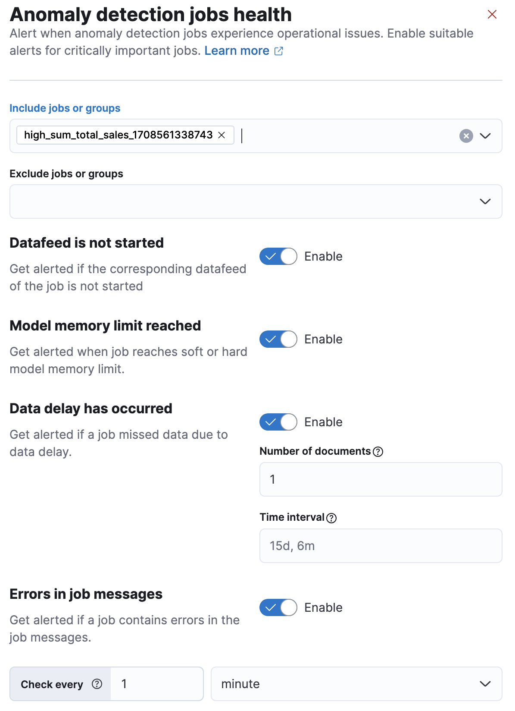This screenshot has width=515, height=711.
Task: Open the minute time unit dropdown
Action: coord(485,684)
